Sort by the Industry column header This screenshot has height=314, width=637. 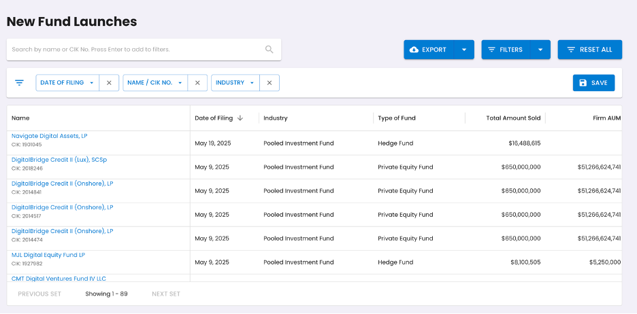276,118
